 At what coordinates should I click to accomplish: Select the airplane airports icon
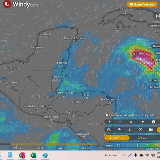[140, 130]
